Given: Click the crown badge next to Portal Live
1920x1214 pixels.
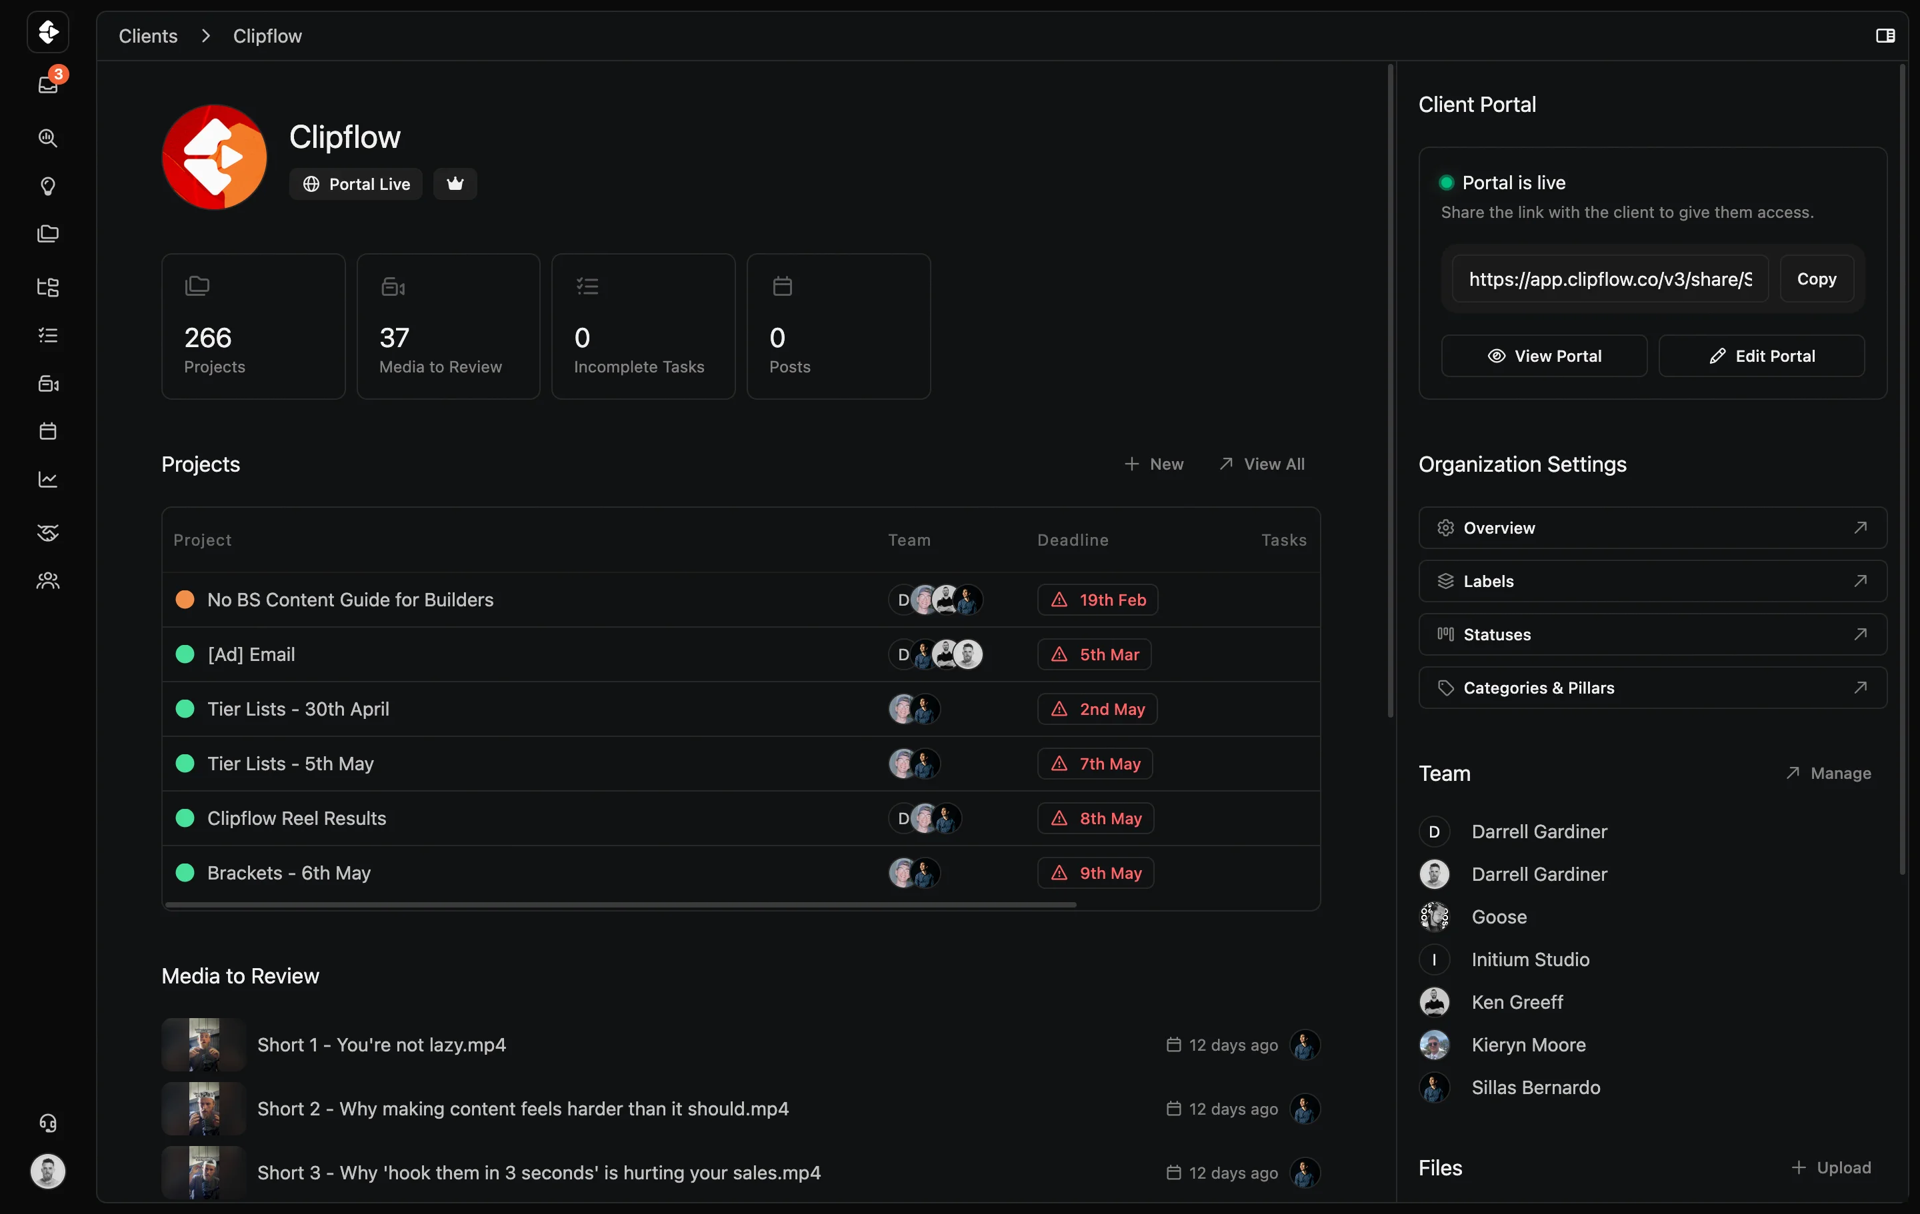Looking at the screenshot, I should click(455, 183).
